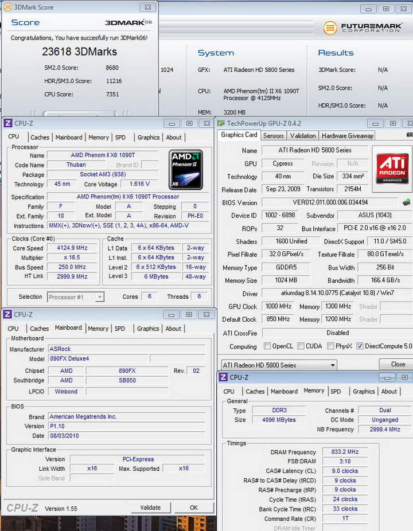The width and height of the screenshot is (413, 531).
Task: Click the AMD Phenom II processor logo
Action: [186, 170]
